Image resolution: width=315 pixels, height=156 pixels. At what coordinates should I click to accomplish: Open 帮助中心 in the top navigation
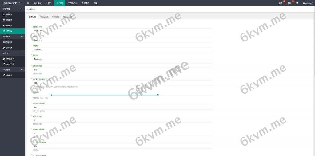click(x=72, y=3)
